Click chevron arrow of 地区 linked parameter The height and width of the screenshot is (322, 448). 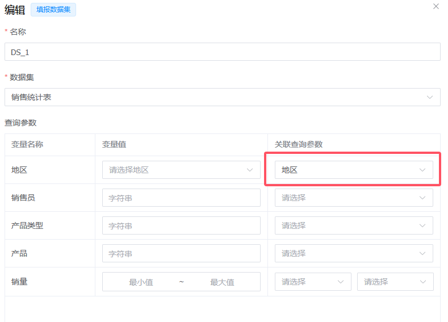422,170
